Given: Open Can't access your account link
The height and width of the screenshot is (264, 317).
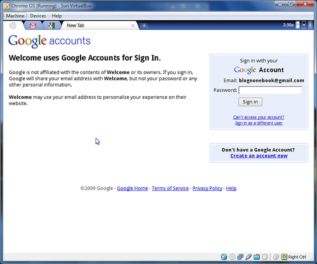Looking at the screenshot, I should tap(259, 117).
